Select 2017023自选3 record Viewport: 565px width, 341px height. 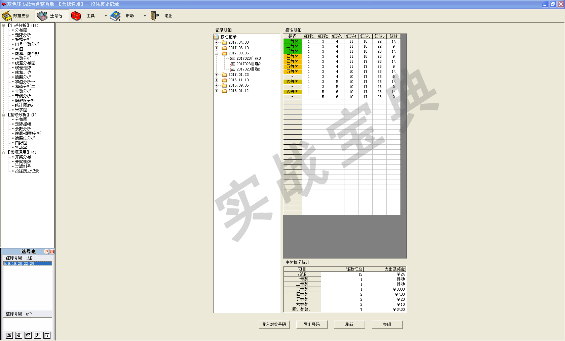click(249, 58)
